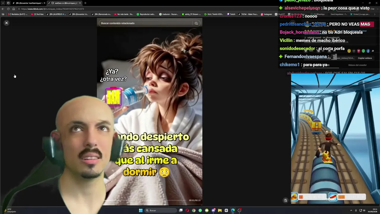Screen dimensions: 380x214
Task: Open the OBS Studio taskbar icon
Action: click(x=239, y=210)
